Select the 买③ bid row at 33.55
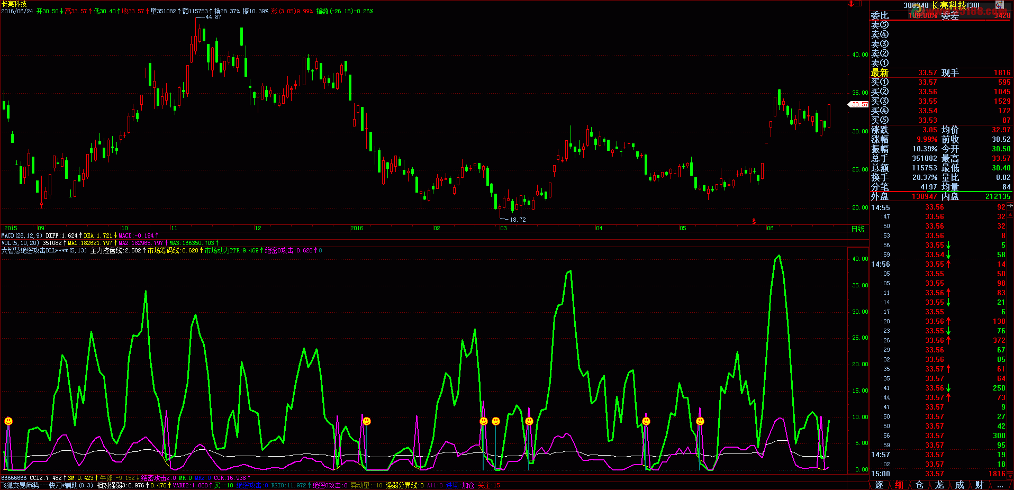 pyautogui.click(x=941, y=101)
